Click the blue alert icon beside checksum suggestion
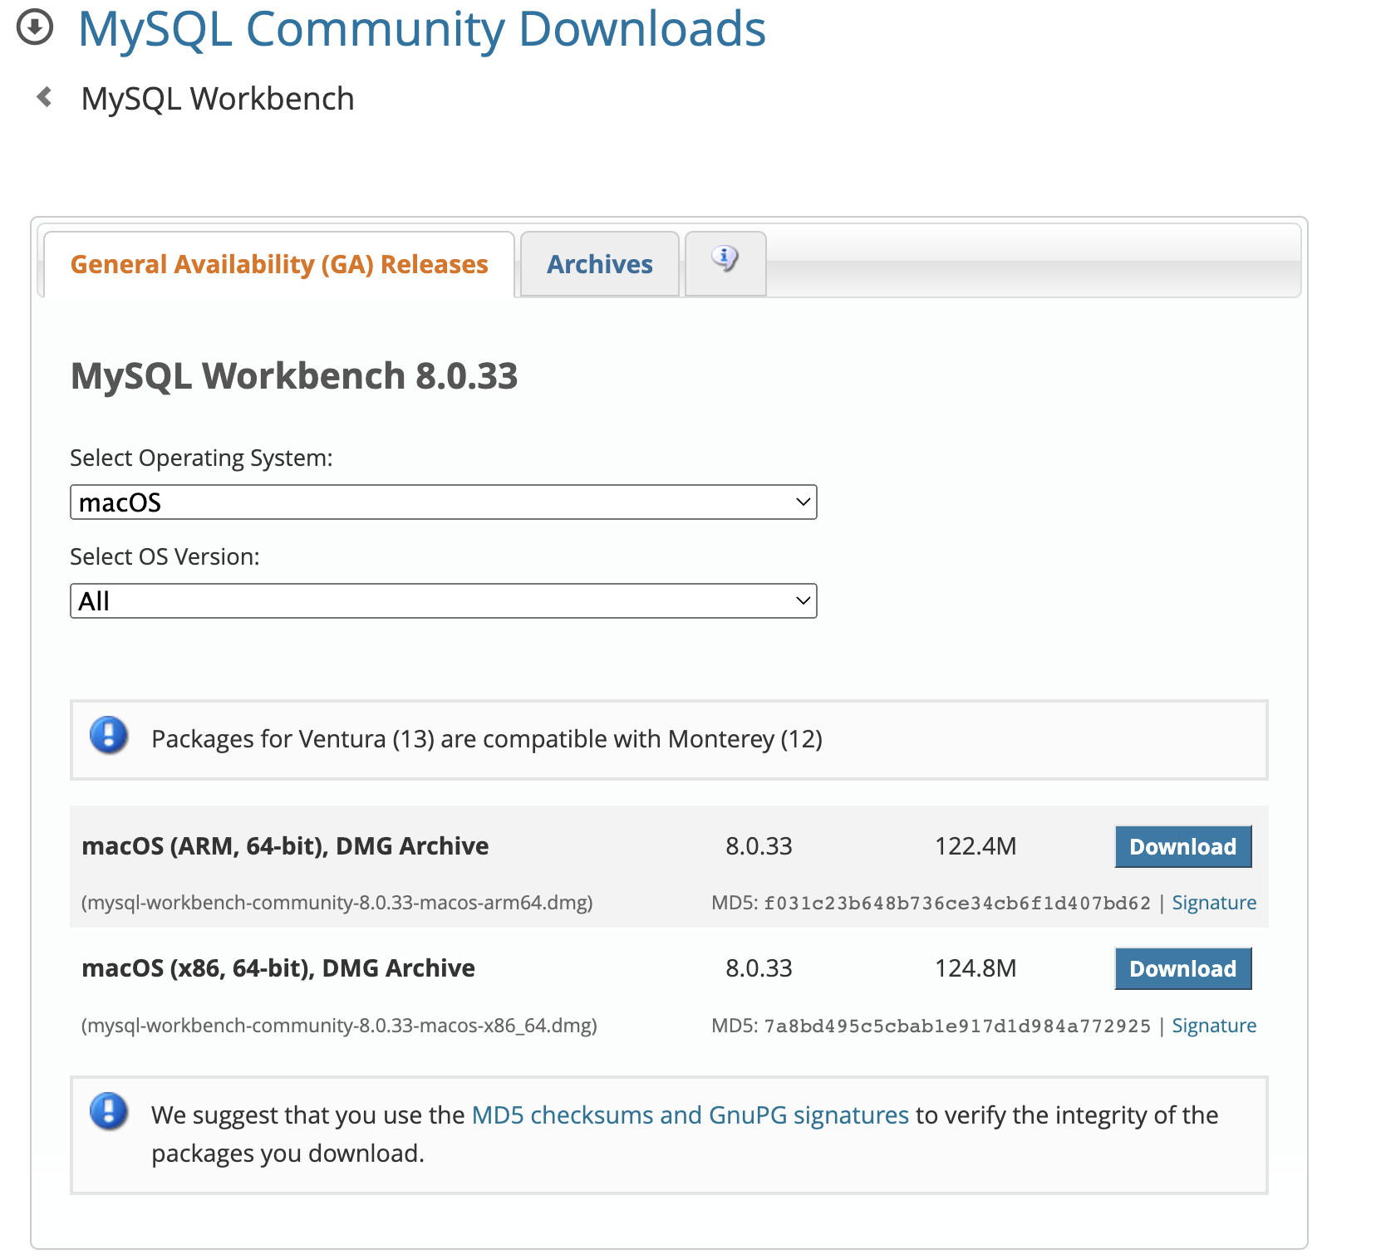This screenshot has height=1254, width=1381. [109, 1111]
